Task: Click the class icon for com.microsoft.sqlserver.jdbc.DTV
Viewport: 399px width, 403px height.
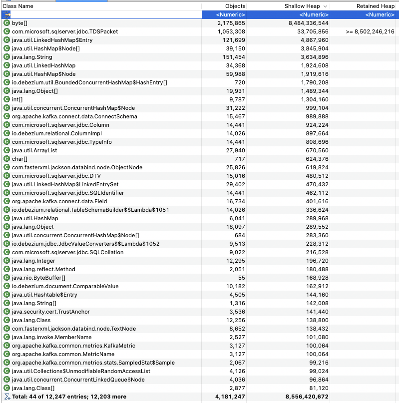Action: point(6,176)
